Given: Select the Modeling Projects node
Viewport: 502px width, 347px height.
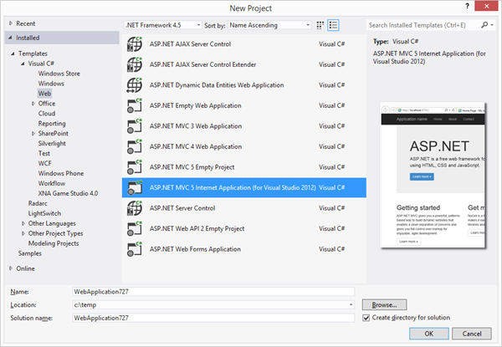Looking at the screenshot, I should coord(54,243).
